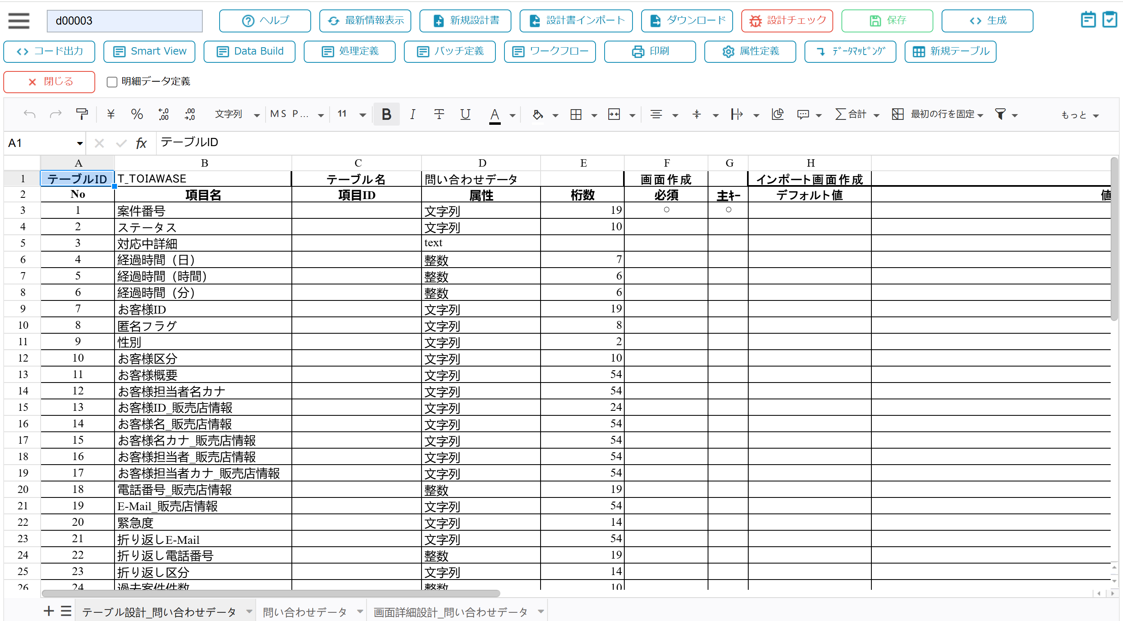Open the hamburger main menu

click(19, 21)
